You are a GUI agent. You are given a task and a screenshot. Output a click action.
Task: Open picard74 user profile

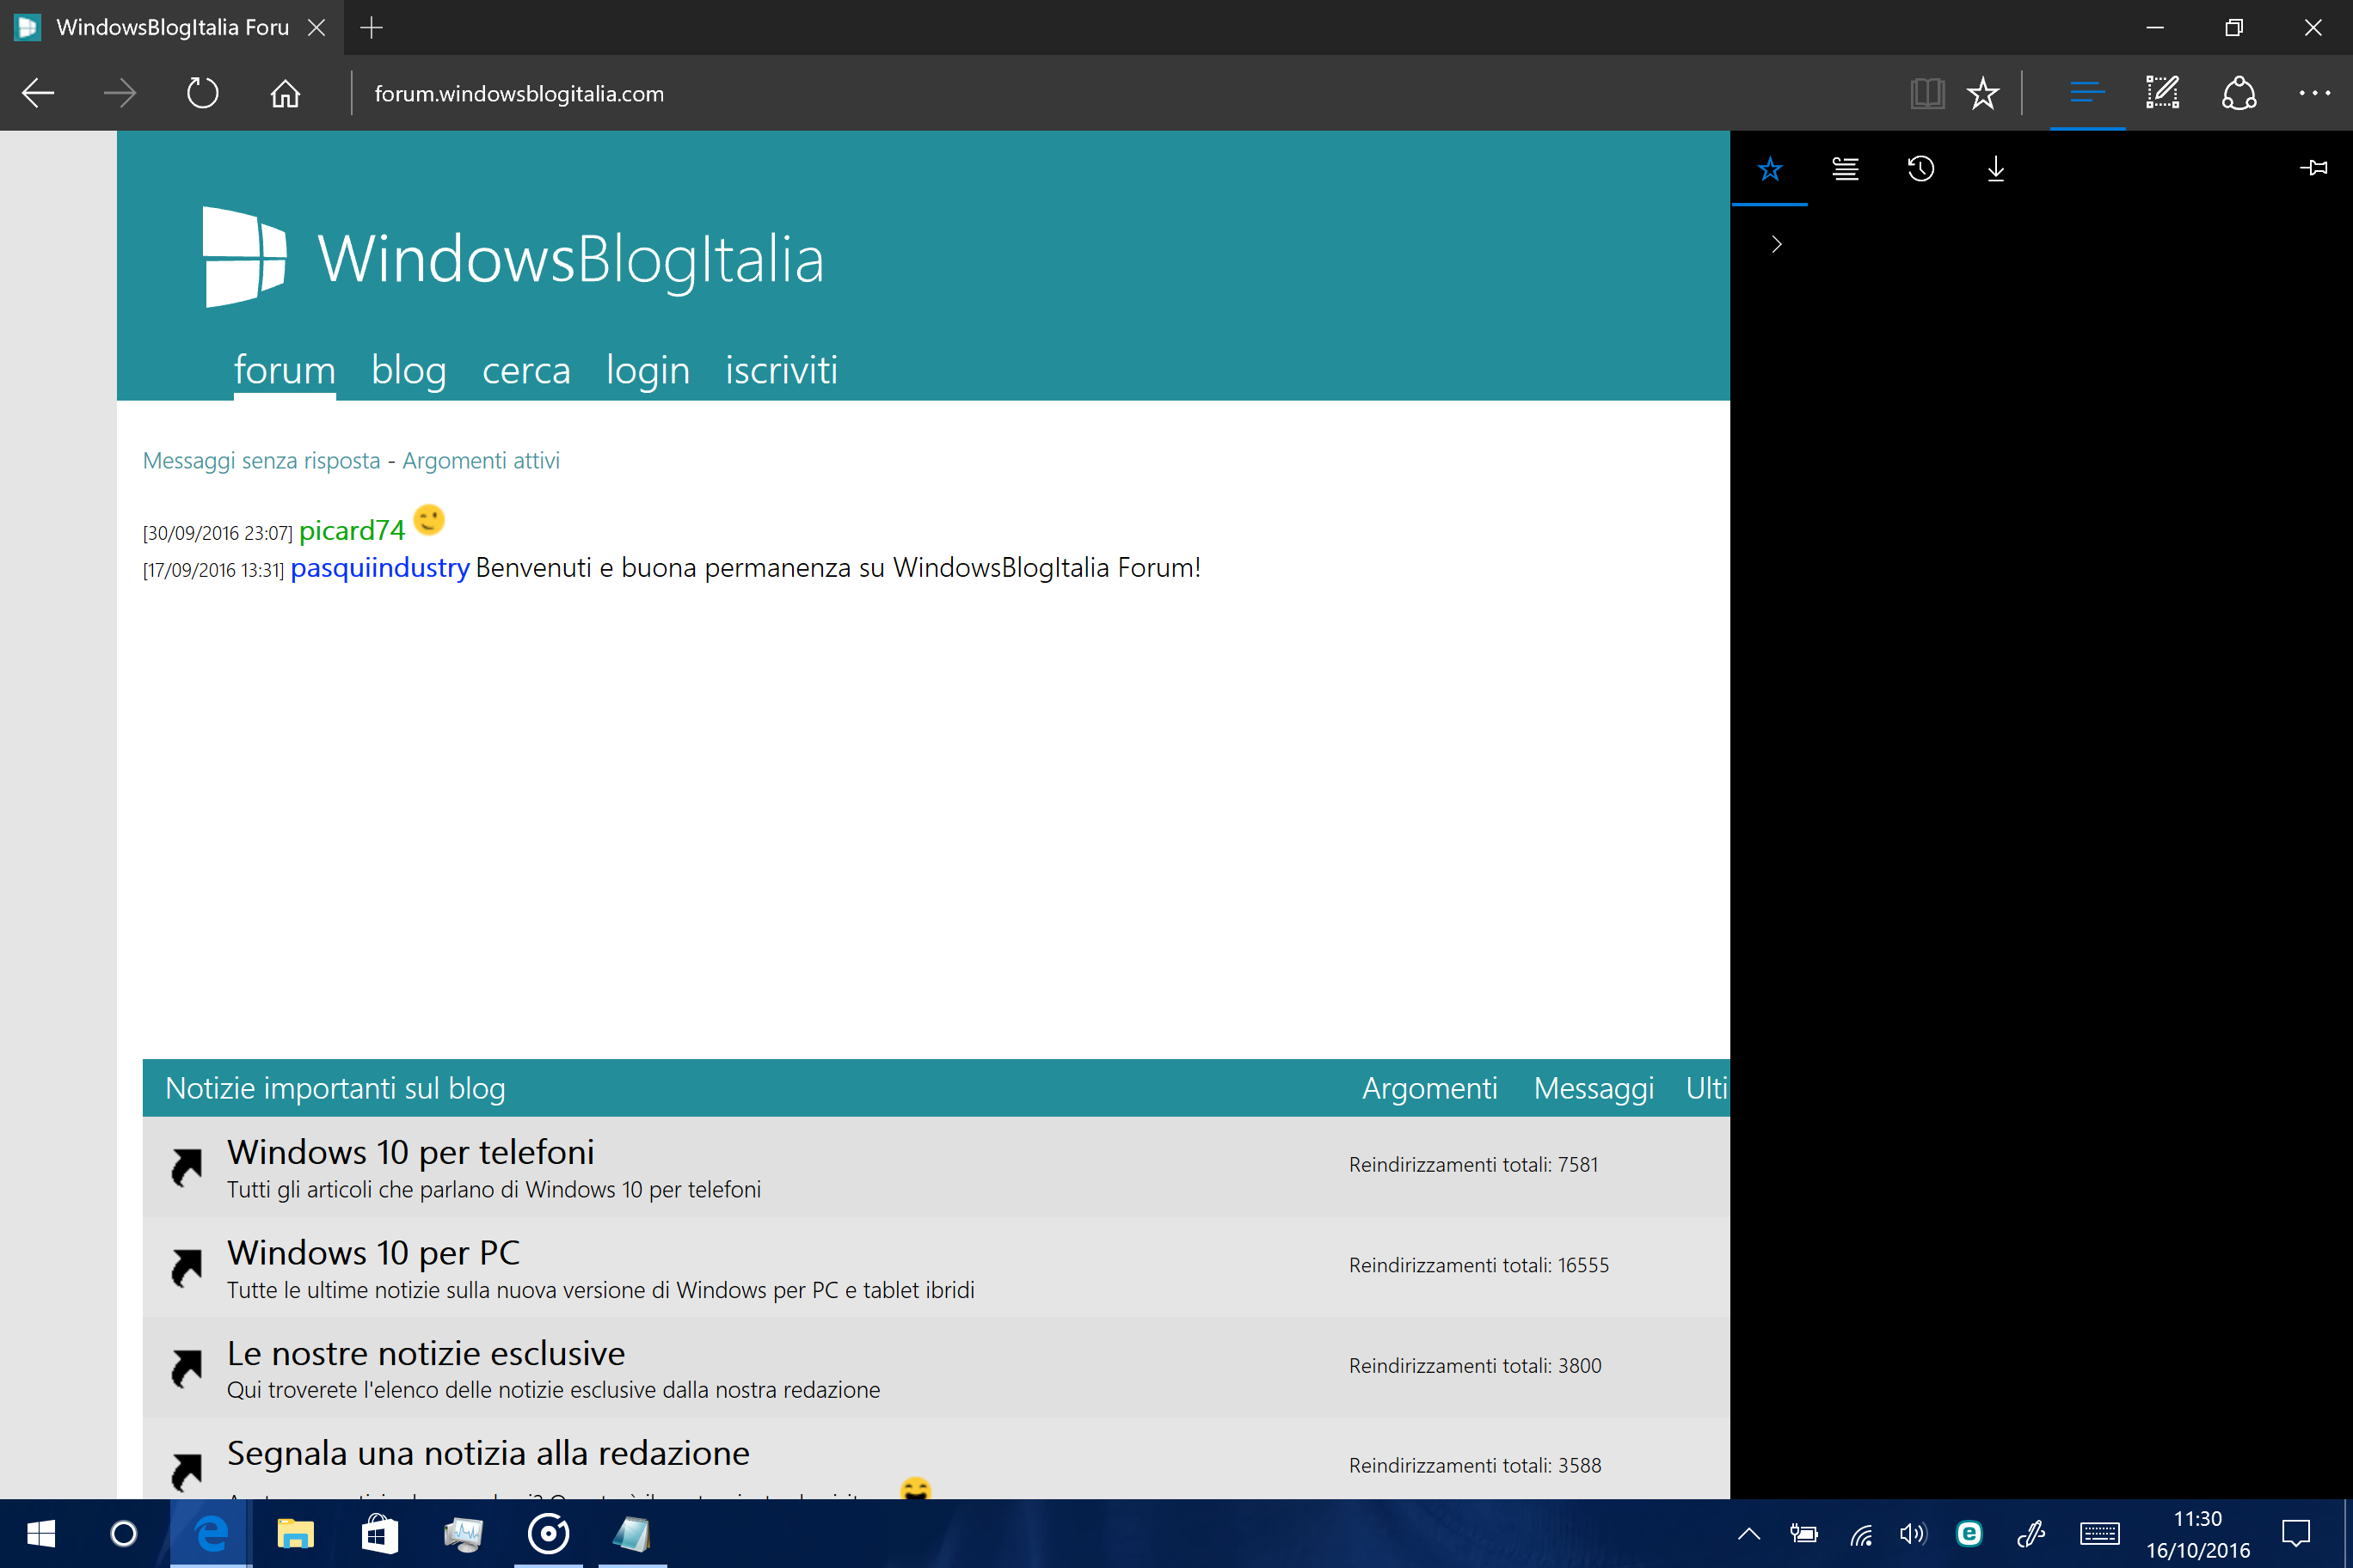pos(352,530)
